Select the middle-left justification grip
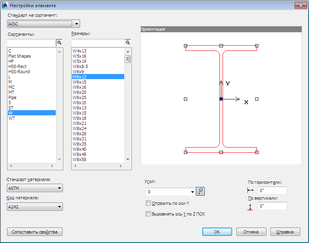309x243 pixels. click(x=186, y=99)
